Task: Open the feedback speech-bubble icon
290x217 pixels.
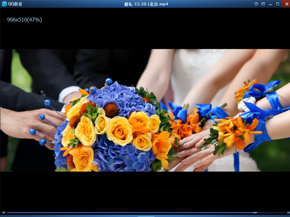Action: 256,4
